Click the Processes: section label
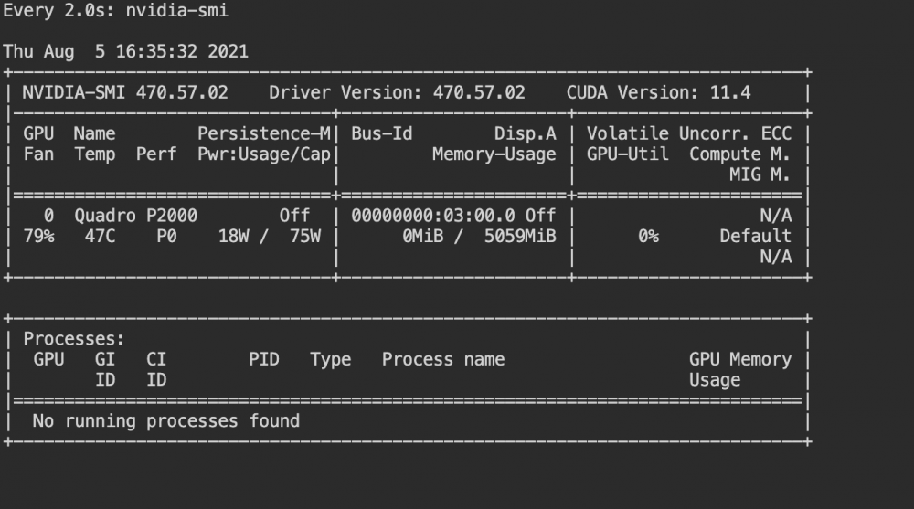The width and height of the screenshot is (914, 509). (74, 339)
